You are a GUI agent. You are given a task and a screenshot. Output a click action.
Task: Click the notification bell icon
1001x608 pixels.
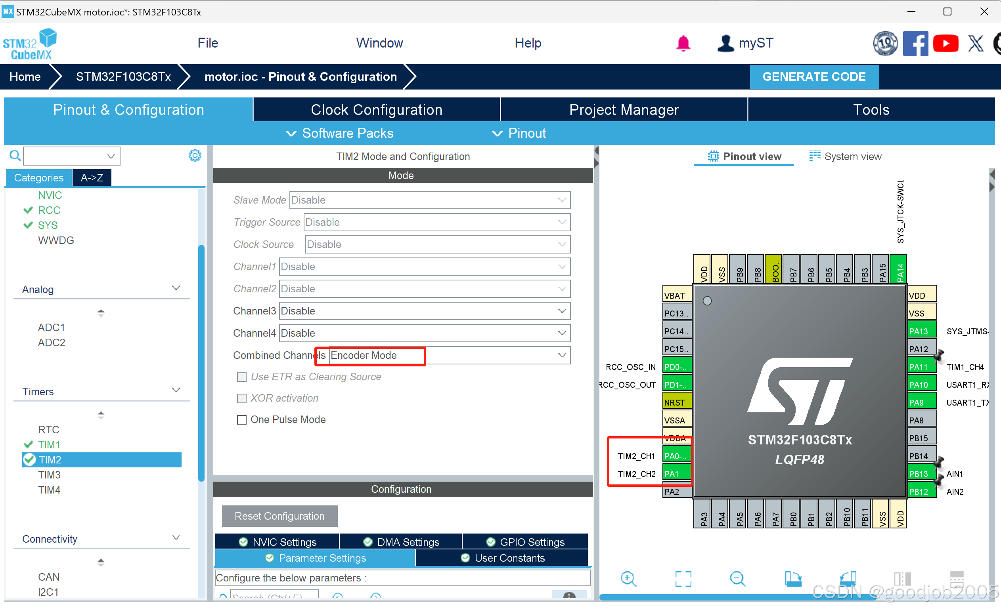(x=683, y=43)
